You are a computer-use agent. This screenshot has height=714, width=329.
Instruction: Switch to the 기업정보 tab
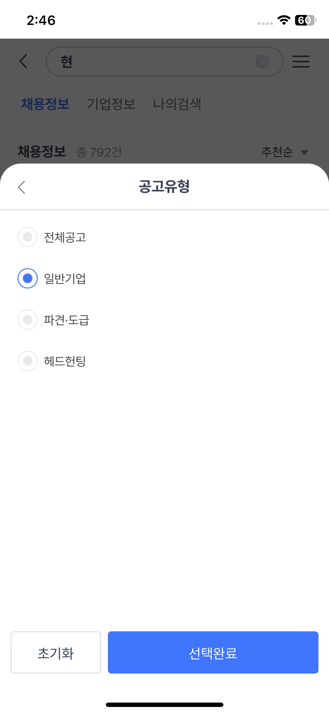pyautogui.click(x=111, y=104)
